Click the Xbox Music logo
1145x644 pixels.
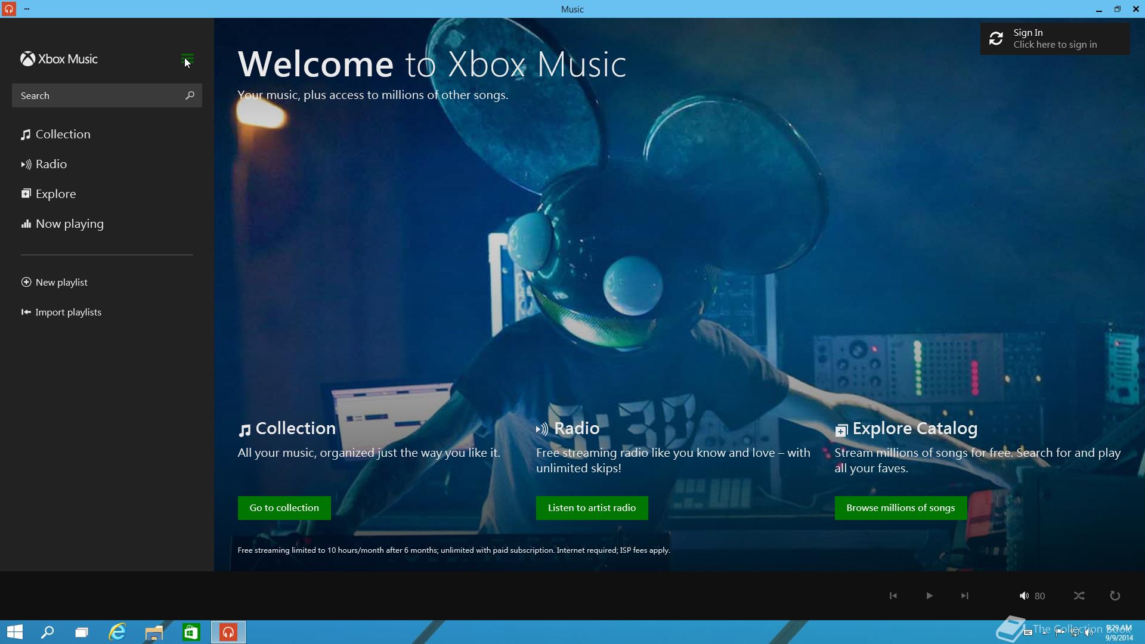click(59, 59)
